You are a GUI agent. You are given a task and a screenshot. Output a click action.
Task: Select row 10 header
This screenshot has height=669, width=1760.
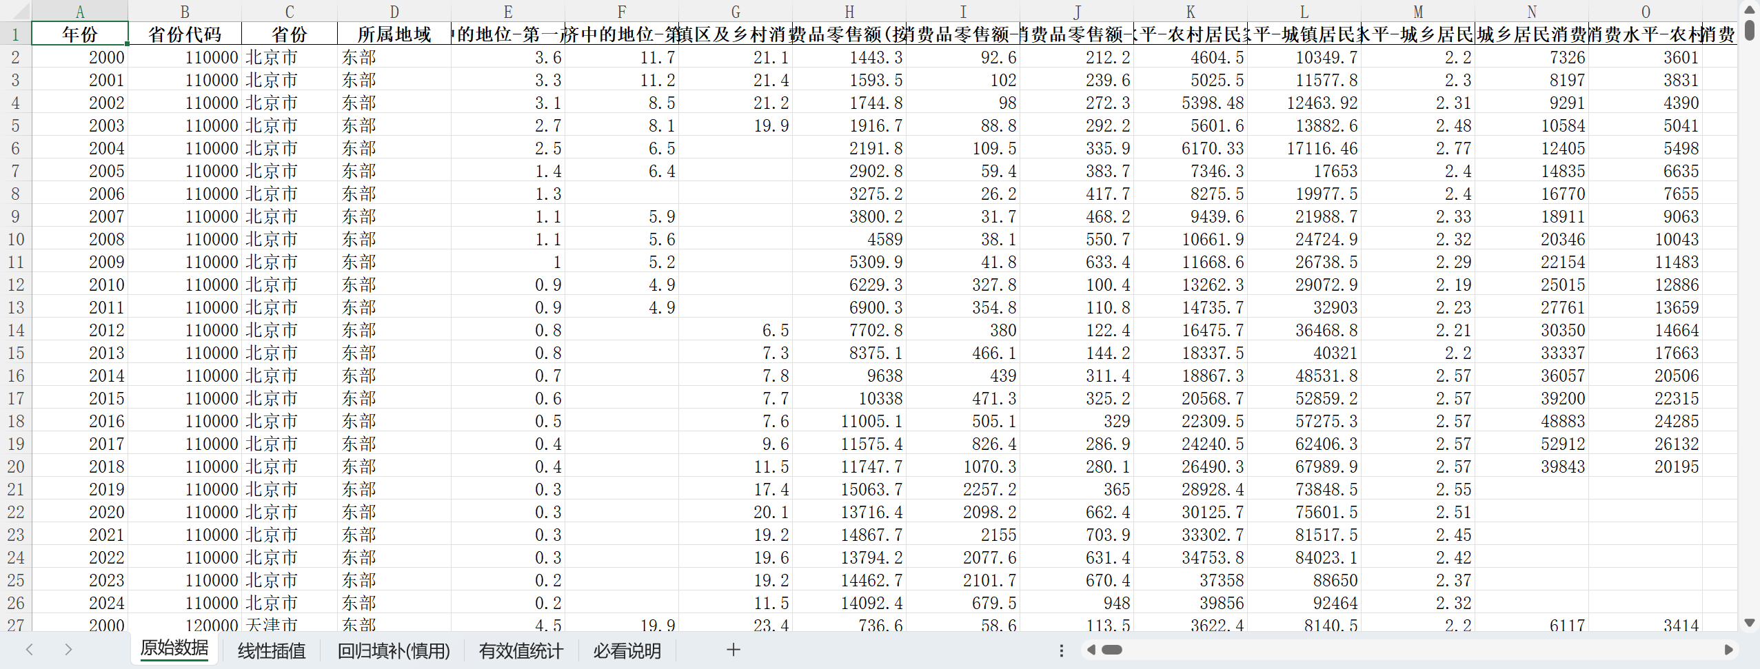(15, 239)
